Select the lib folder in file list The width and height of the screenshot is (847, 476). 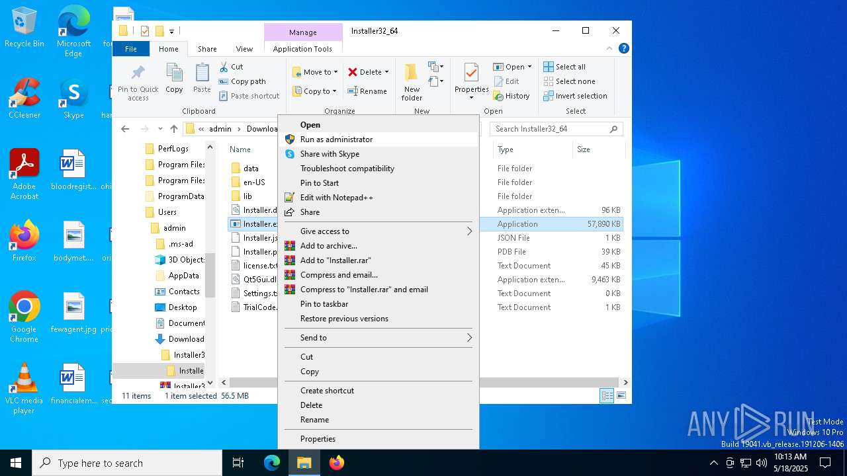coord(247,196)
